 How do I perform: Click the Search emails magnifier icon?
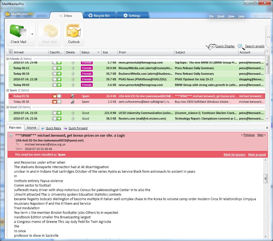(x=241, y=46)
